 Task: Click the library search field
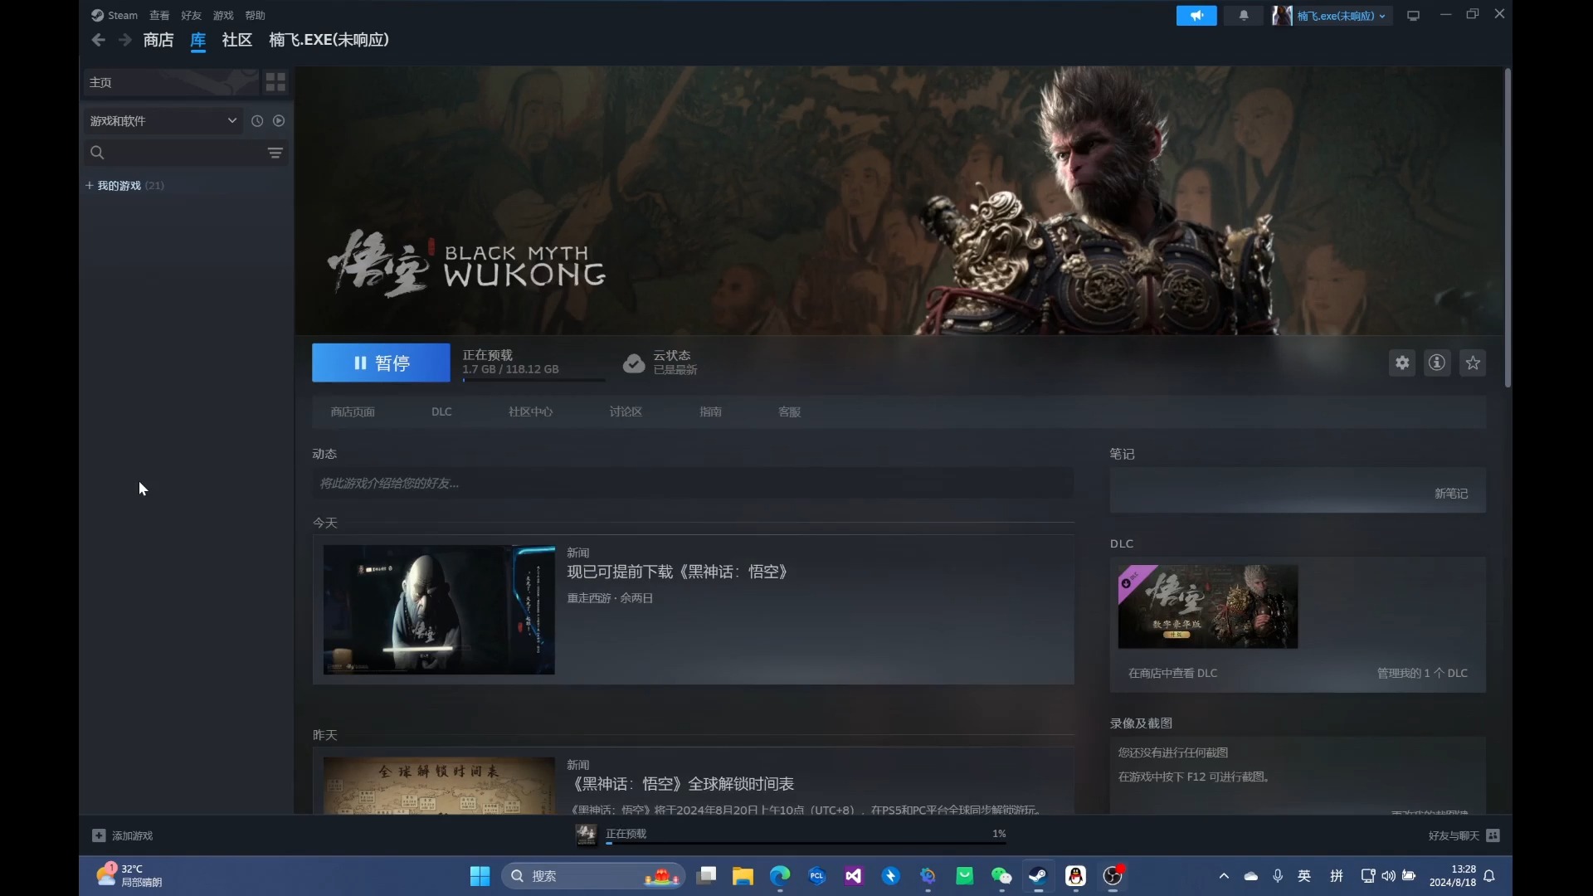pos(186,153)
